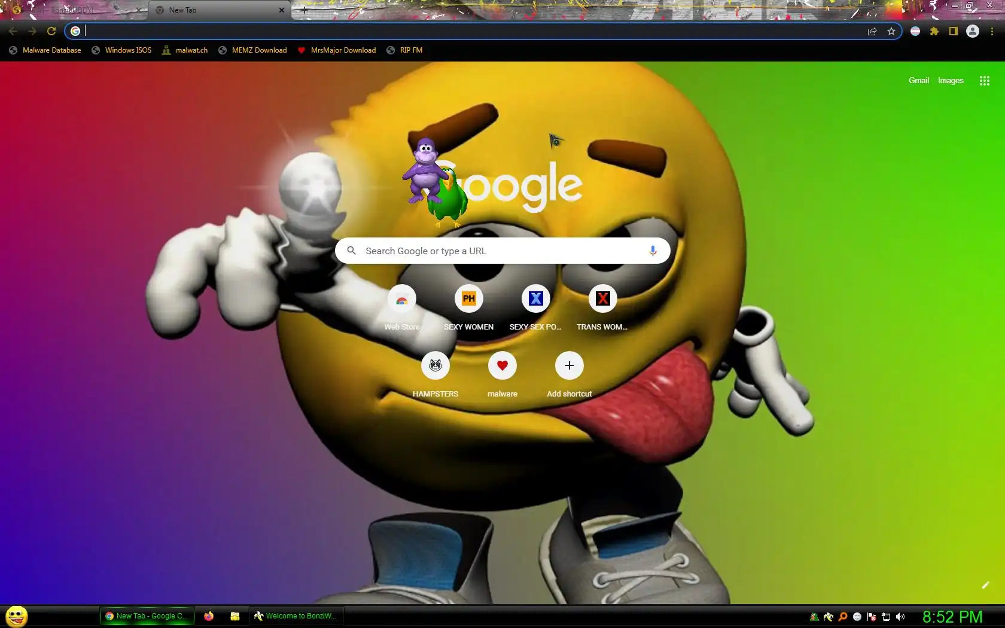The height and width of the screenshot is (628, 1005).
Task: Open the MEMZ Download bookmark
Action: 252,50
